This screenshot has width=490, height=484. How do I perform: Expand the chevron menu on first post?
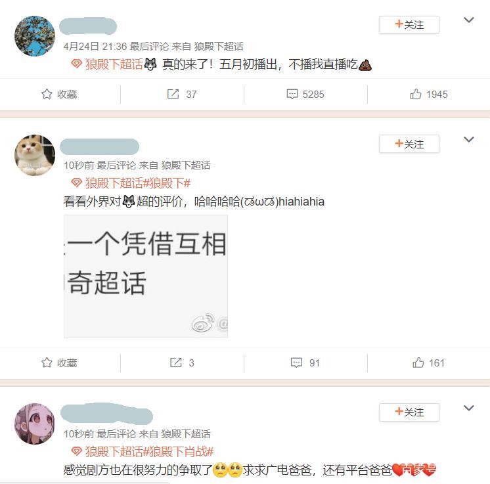coord(469,20)
